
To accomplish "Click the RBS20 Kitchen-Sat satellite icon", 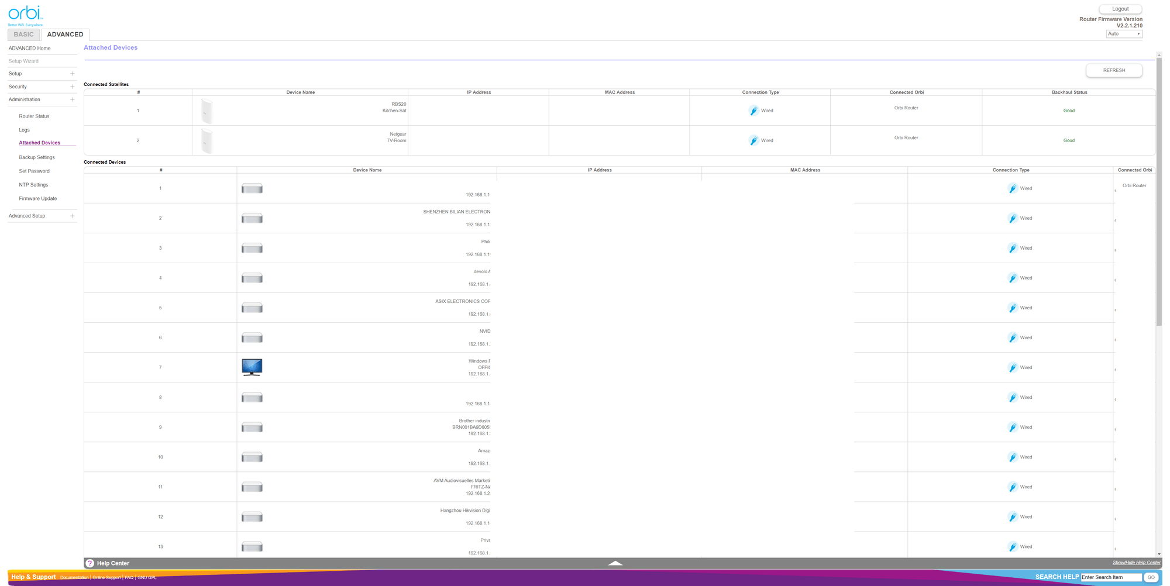I will (x=207, y=111).
